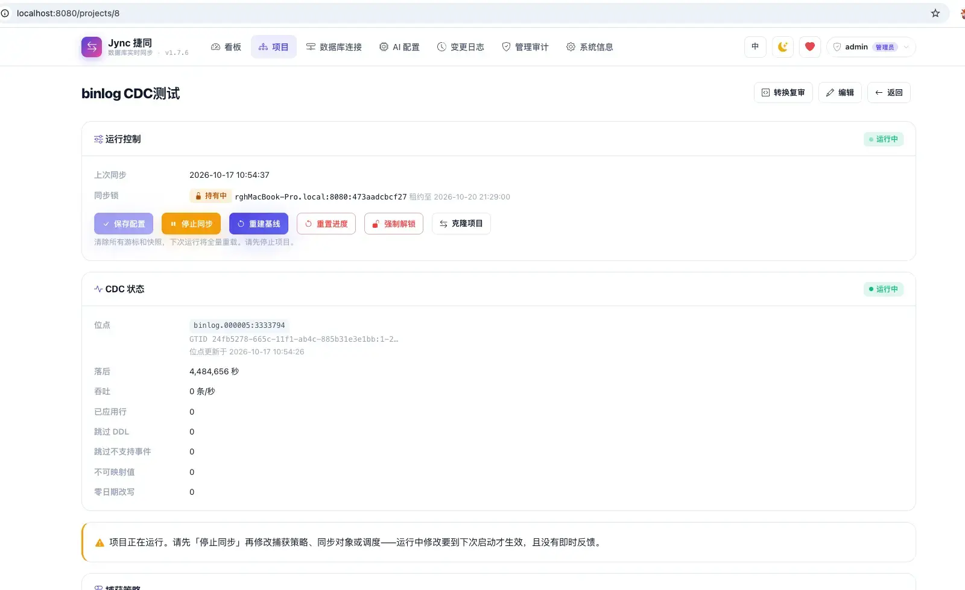
Task: Click version label v1.7.6
Action: click(177, 53)
